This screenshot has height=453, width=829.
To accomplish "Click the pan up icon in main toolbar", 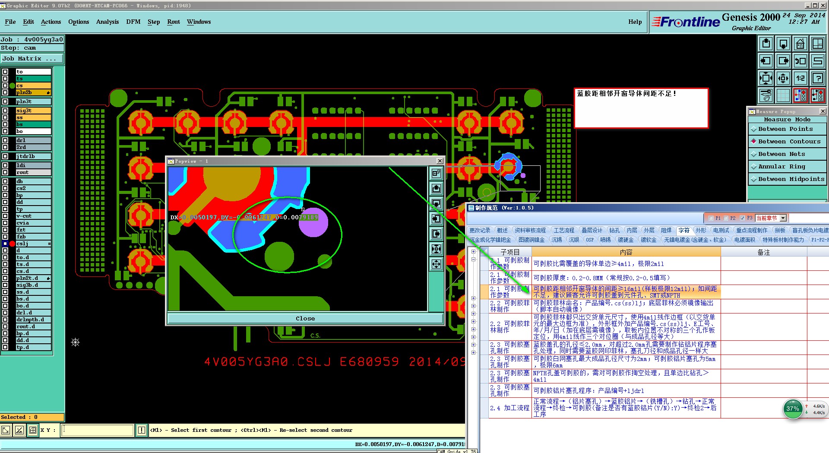I will (766, 44).
